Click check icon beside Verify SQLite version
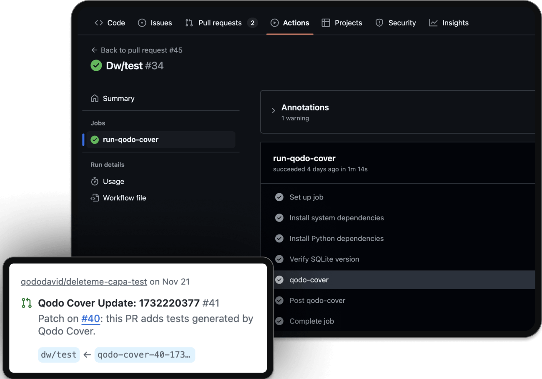Image resolution: width=542 pixels, height=379 pixels. (x=279, y=259)
